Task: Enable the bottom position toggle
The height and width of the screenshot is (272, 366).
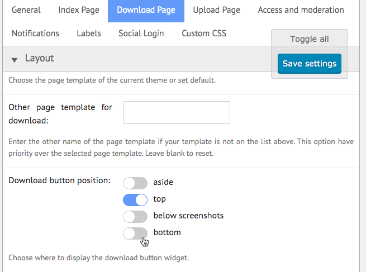Action: (135, 233)
